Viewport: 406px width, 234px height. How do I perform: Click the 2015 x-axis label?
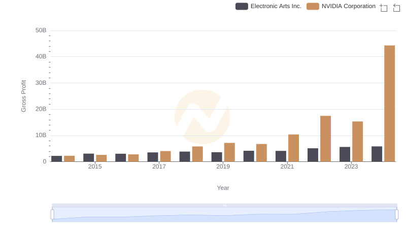pos(95,166)
